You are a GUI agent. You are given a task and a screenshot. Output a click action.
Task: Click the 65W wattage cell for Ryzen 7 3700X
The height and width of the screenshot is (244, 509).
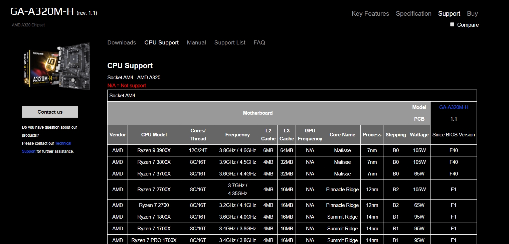pyautogui.click(x=419, y=174)
